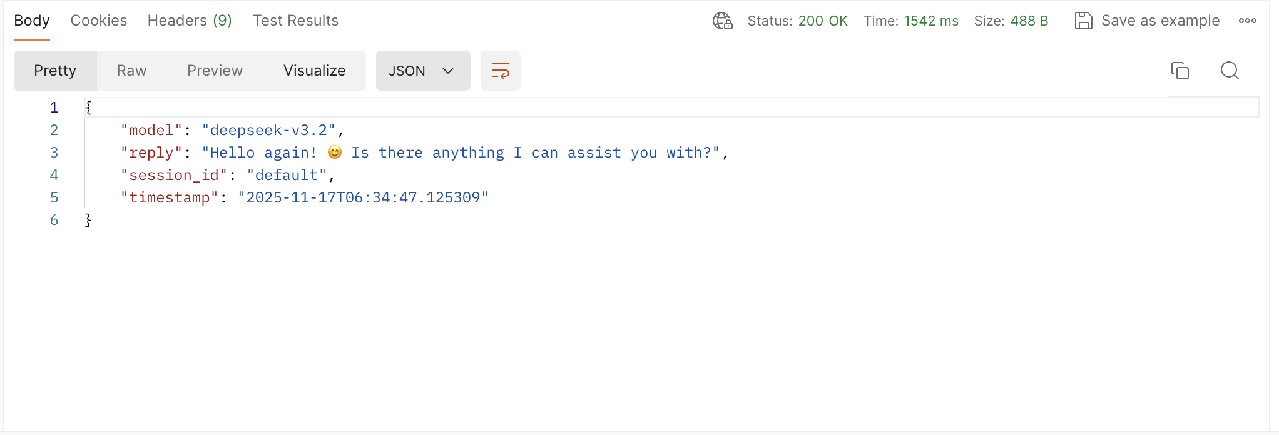Switch to the Cookies tab
Screen dimensions: 1279x435
coord(99,21)
